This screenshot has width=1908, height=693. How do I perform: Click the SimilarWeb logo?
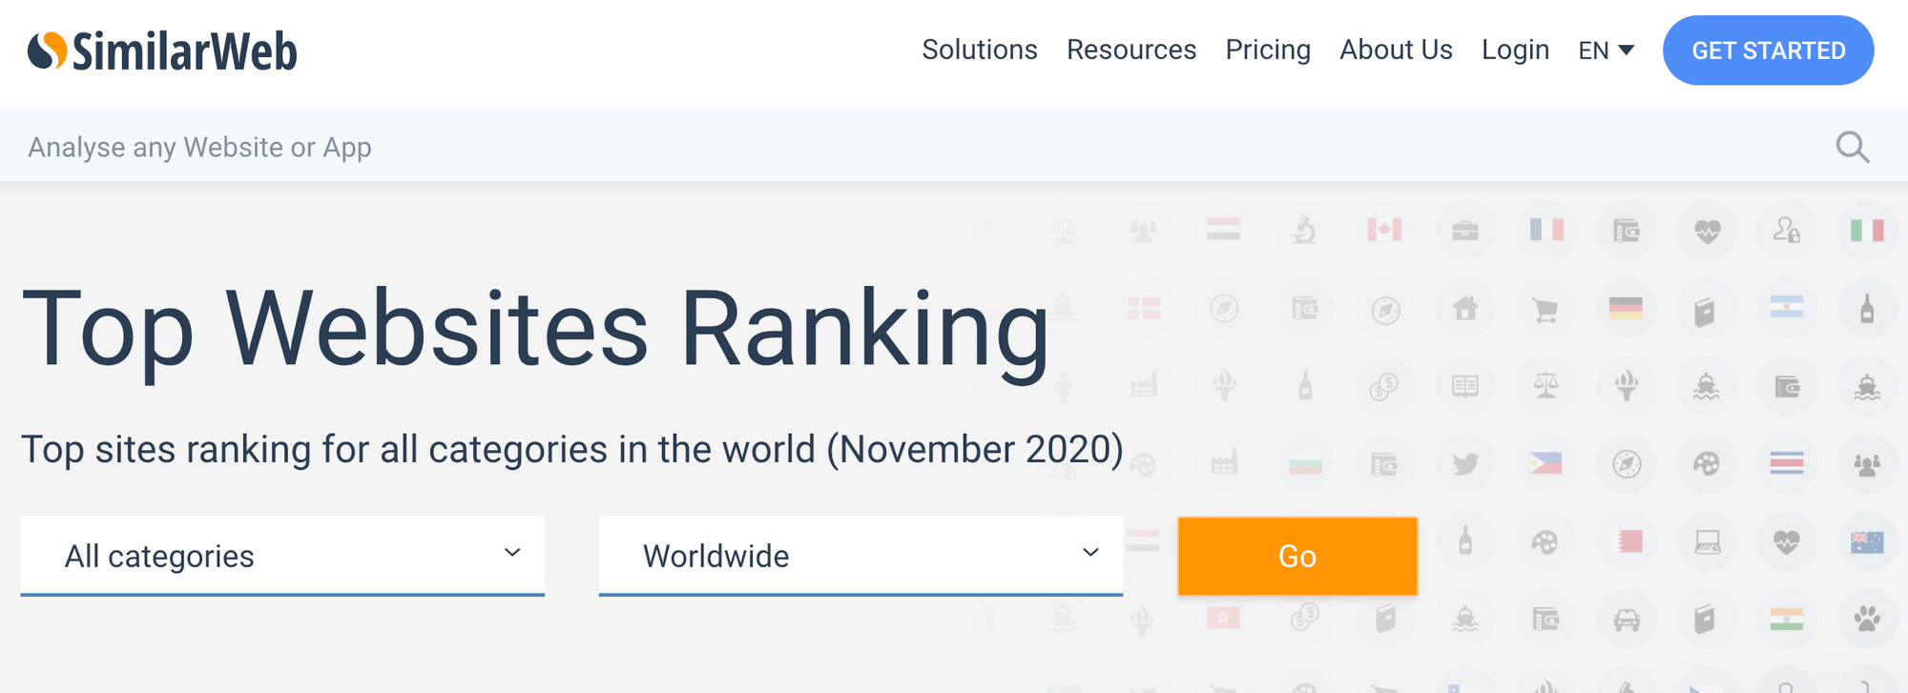pos(162,51)
